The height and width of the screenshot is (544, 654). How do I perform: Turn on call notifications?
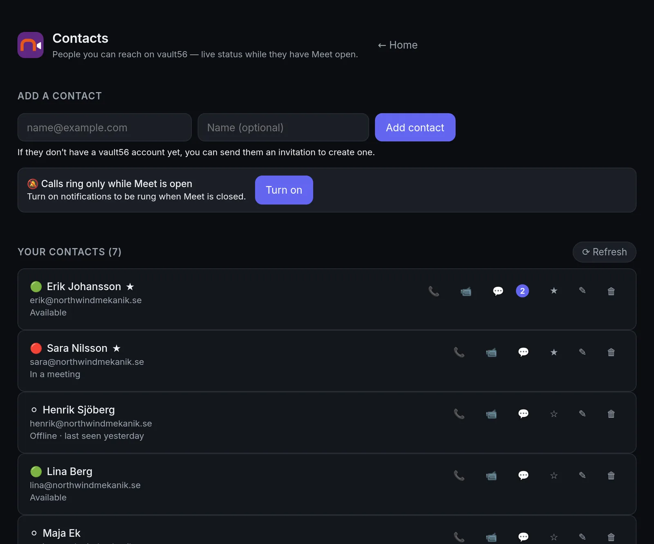tap(284, 190)
